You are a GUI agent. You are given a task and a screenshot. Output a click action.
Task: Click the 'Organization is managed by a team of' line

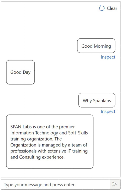49,145
